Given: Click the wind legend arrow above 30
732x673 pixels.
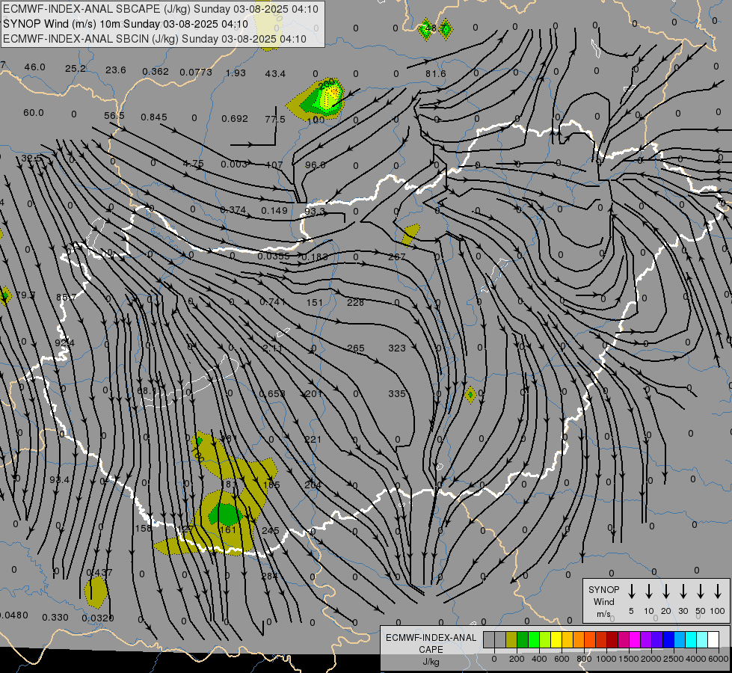Looking at the screenshot, I should (683, 591).
